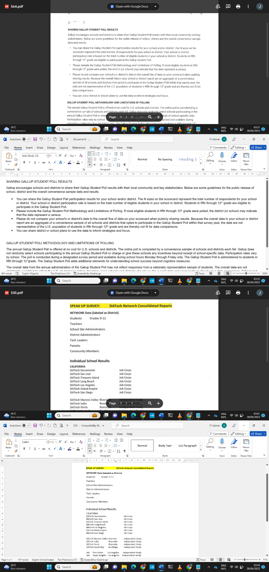Add 564.pdf shortcut to Drive icon
The image size is (269, 572).
[218, 6]
